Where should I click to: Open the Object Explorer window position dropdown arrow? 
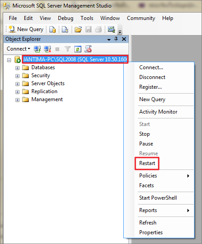coord(109,39)
